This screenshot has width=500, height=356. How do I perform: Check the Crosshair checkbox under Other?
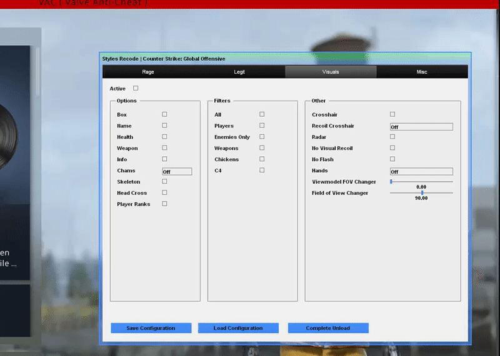click(392, 114)
